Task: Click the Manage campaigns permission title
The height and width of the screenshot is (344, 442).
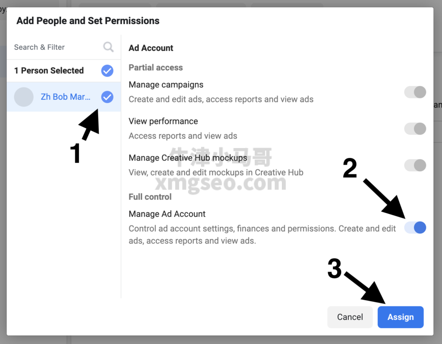Action: (x=166, y=85)
